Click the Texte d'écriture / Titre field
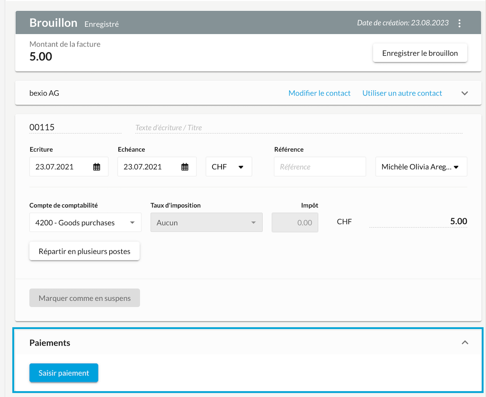Viewport: 486px width, 397px height. pos(299,127)
